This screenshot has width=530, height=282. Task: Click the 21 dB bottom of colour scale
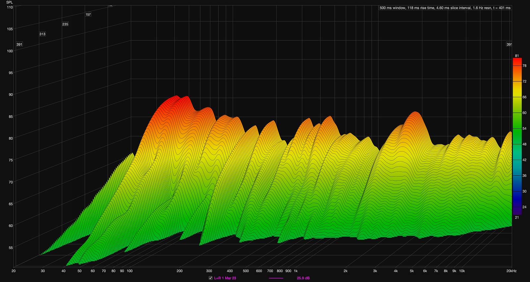pyautogui.click(x=517, y=217)
